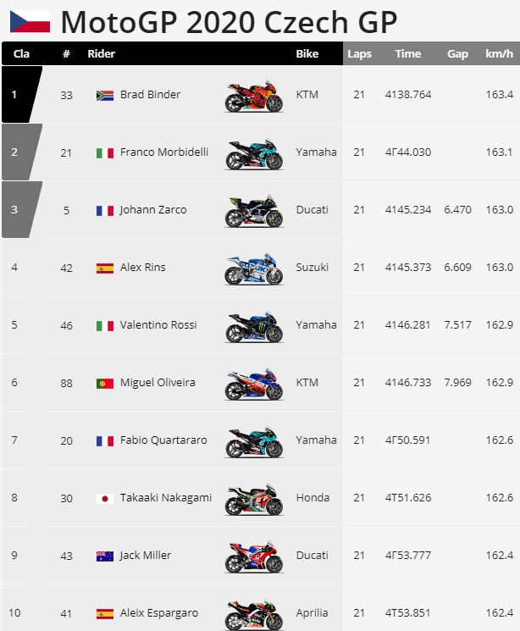Viewport: 520px width, 631px height.
Task: Select the Time column header
Action: click(x=407, y=53)
